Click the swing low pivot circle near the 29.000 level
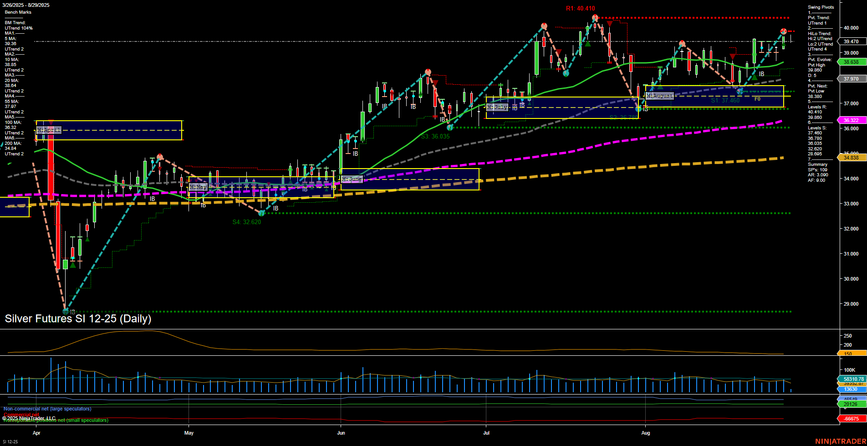Viewport: 867px width, 446px height. (66, 312)
